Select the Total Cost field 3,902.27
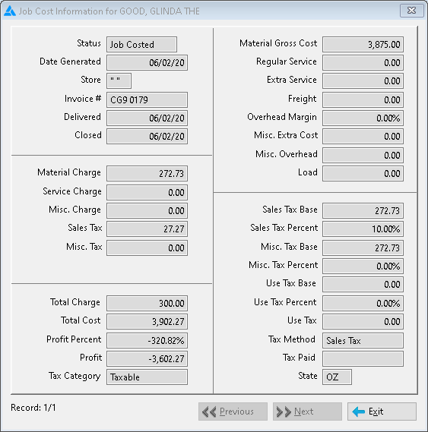The height and width of the screenshot is (432, 428). [x=147, y=321]
